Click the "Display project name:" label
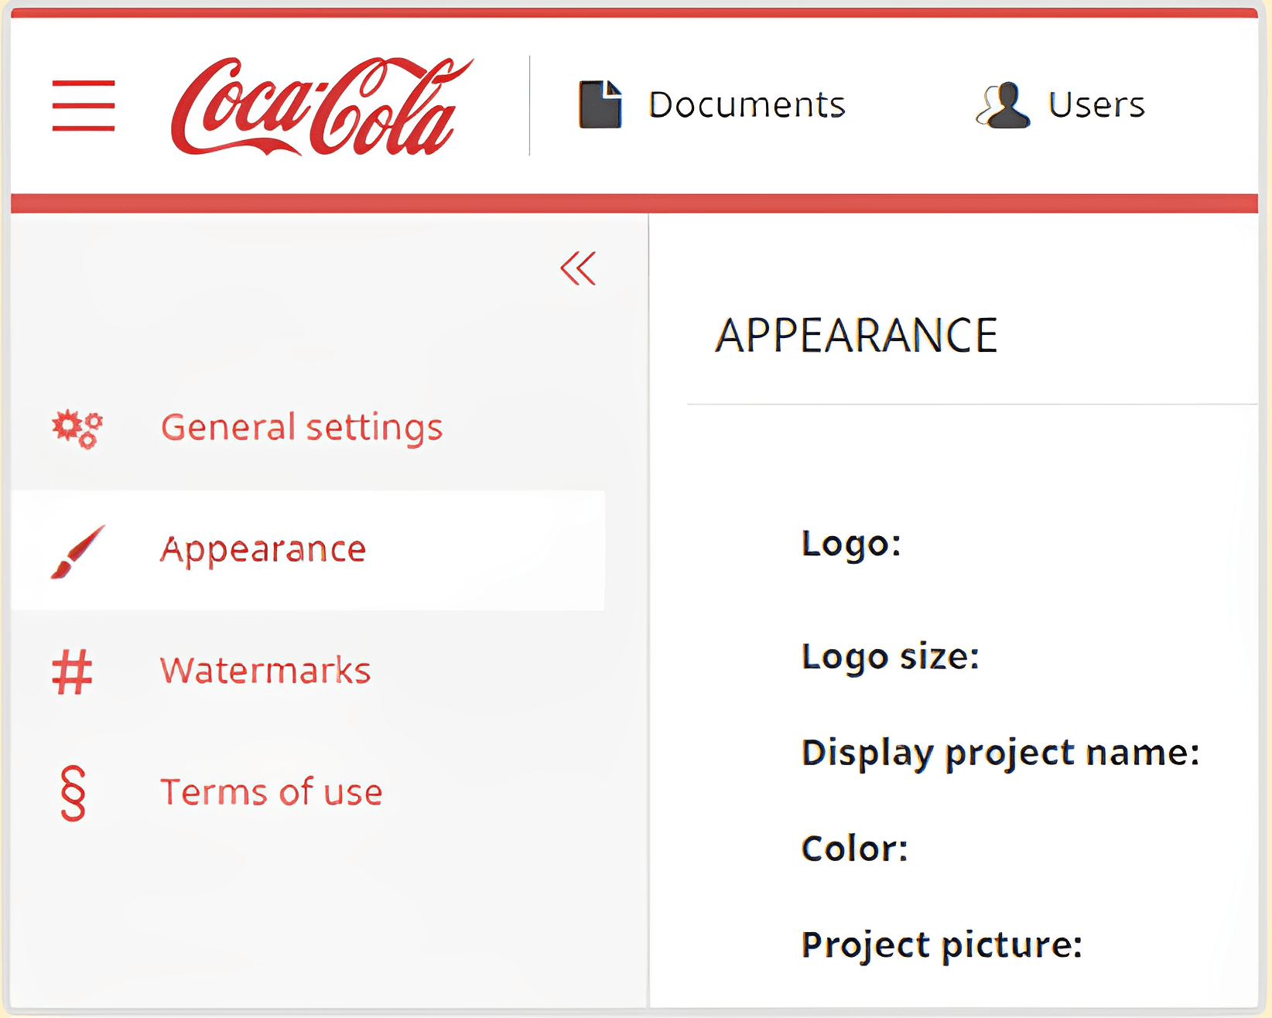Image resolution: width=1272 pixels, height=1018 pixels. point(1000,753)
